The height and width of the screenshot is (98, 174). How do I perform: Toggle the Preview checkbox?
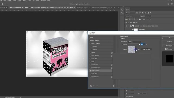point(166,49)
